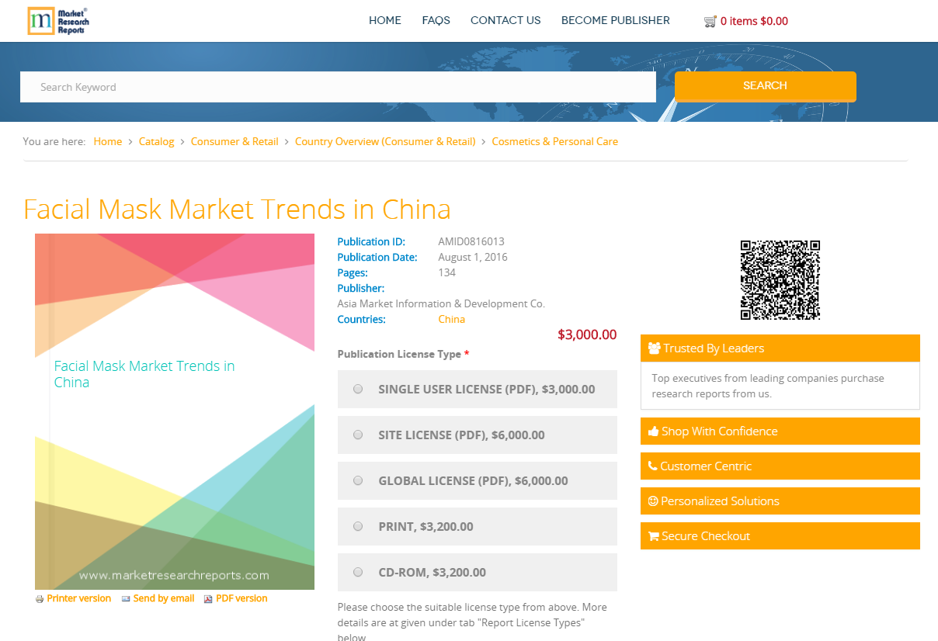Select the SINGLE USER LICENSE (PDF) option
Viewport: 938px width, 641px height.
tap(358, 389)
